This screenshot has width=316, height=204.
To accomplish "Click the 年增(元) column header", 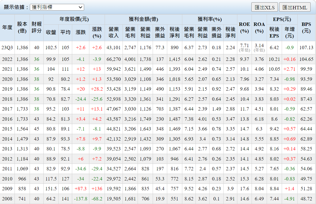I will tap(290, 32).
